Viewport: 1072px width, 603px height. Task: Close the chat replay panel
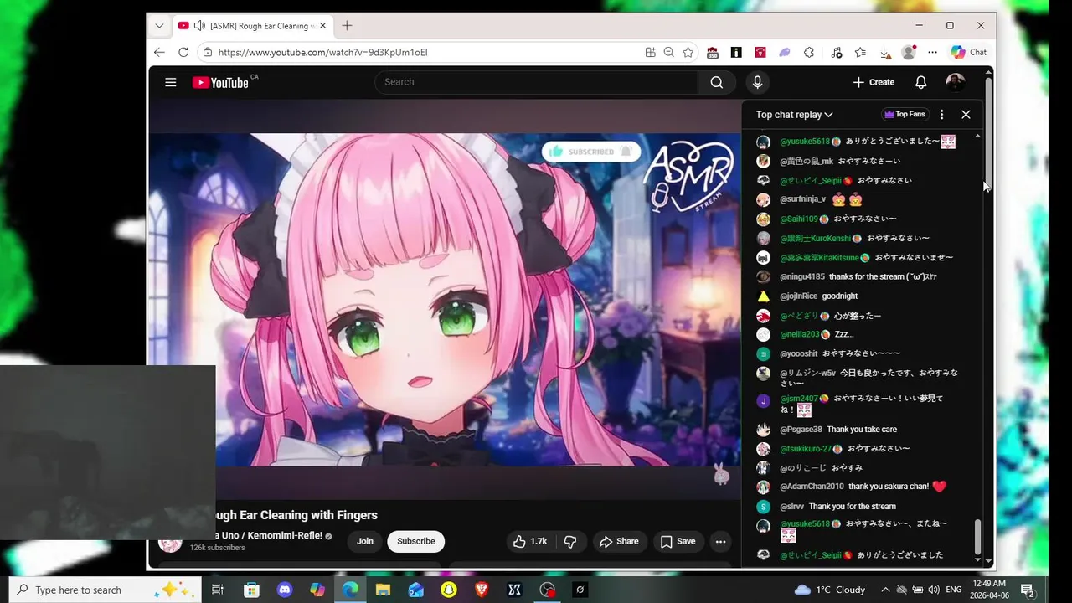tap(966, 115)
